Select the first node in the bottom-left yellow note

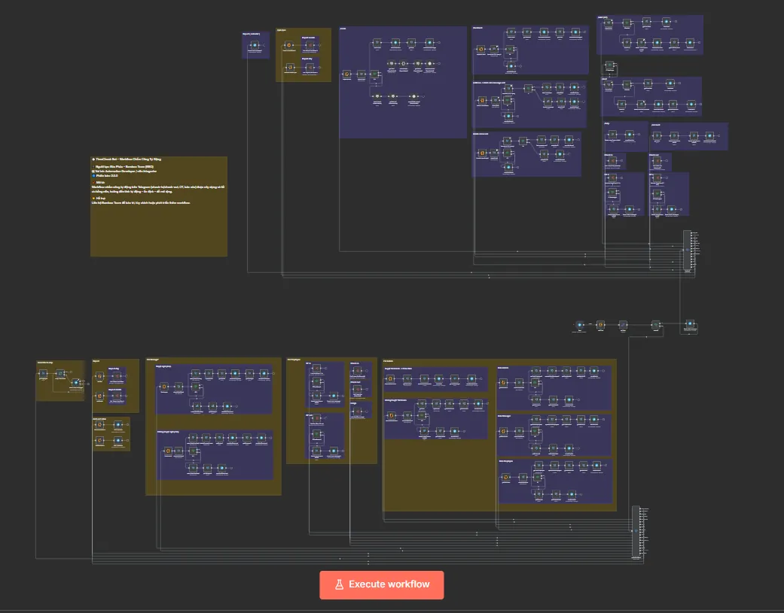pyautogui.click(x=43, y=373)
